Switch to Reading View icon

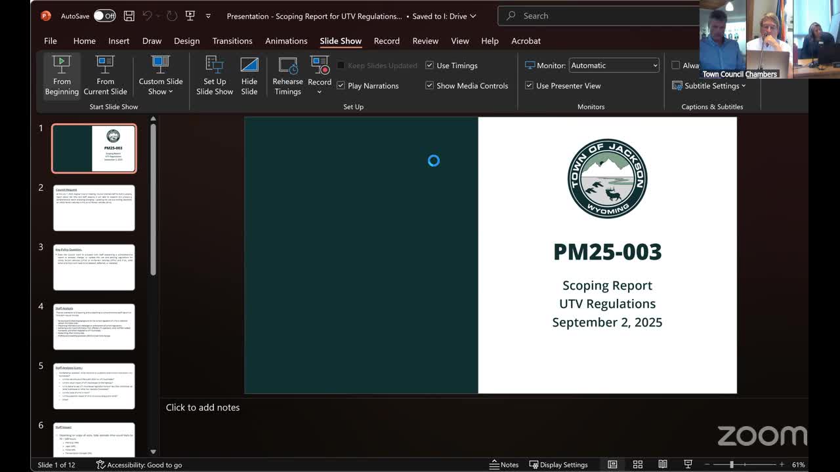pyautogui.click(x=663, y=465)
